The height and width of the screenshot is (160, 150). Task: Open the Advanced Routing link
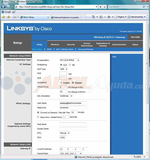tap(85, 49)
